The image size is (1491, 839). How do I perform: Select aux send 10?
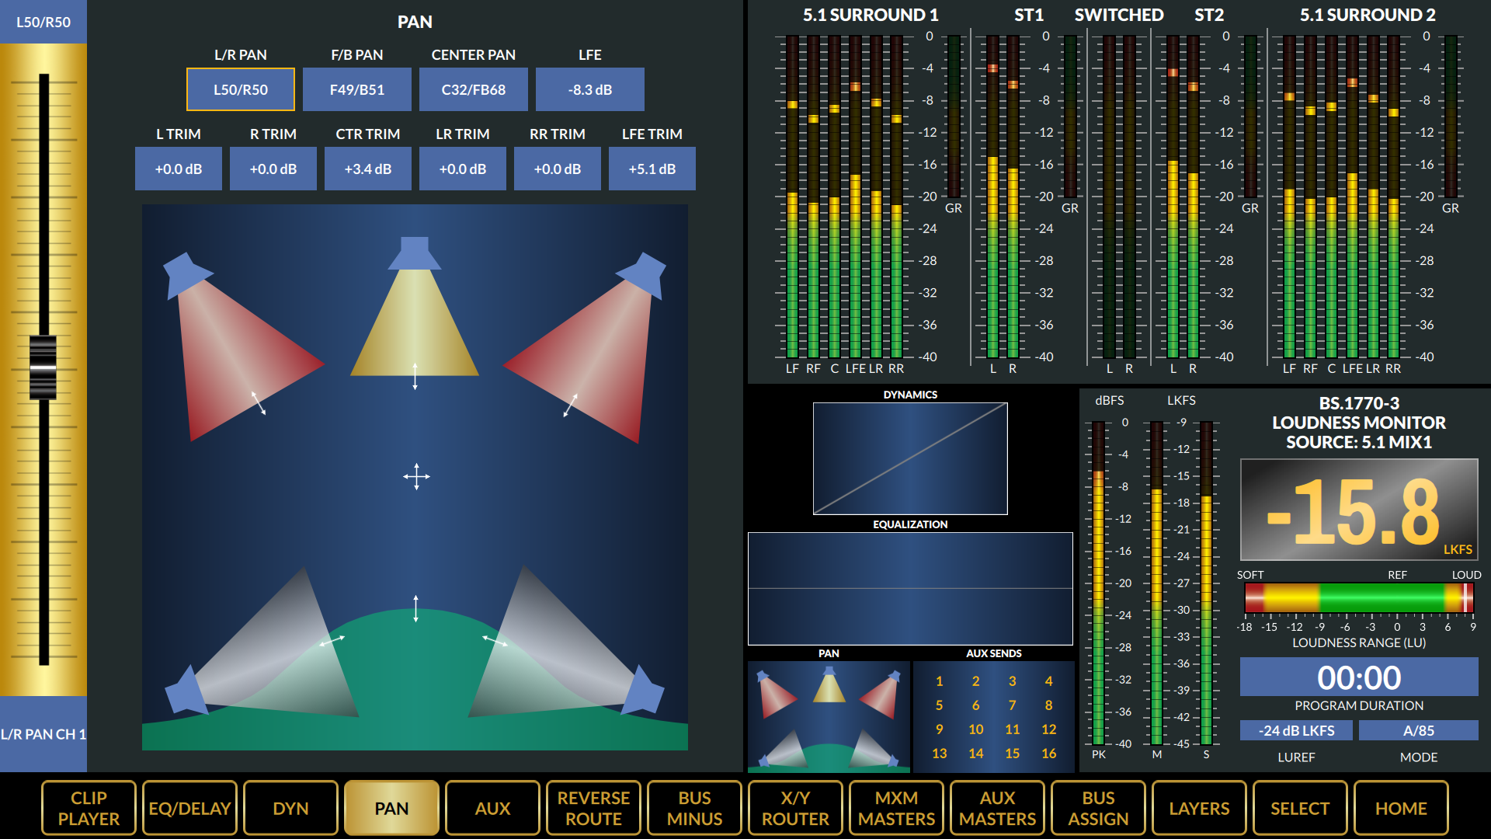coord(975,729)
